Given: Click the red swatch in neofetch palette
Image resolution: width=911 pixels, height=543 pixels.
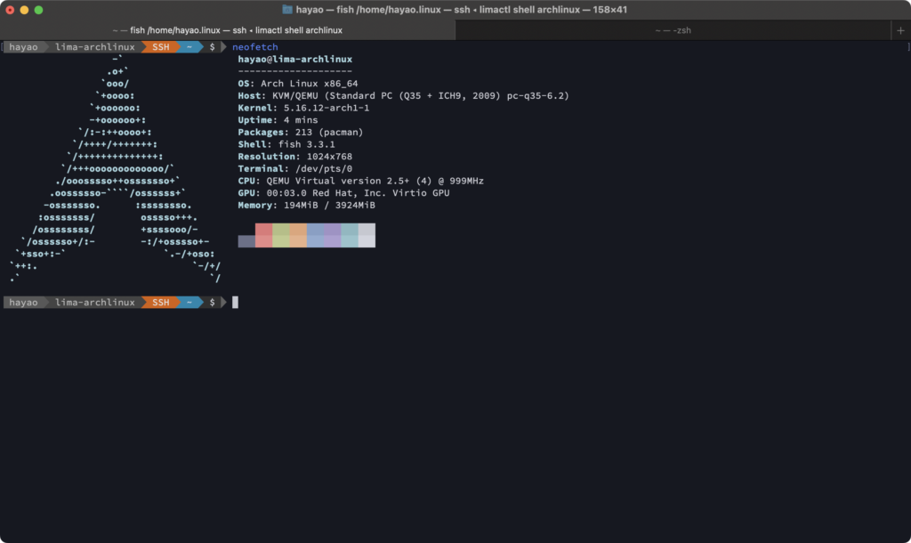Looking at the screenshot, I should 263,235.
